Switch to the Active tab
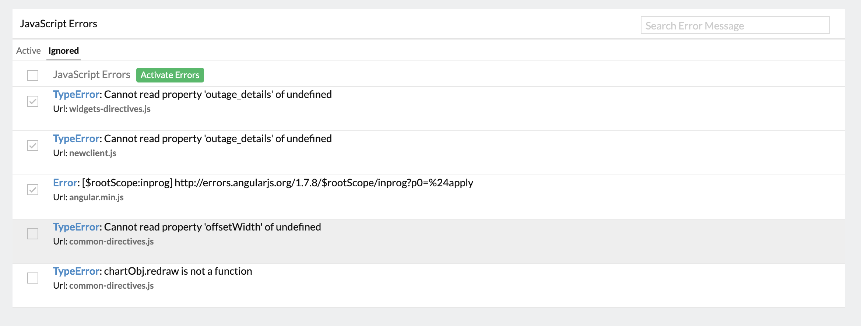 [x=28, y=51]
